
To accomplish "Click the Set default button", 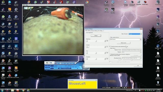I will (x=136, y=55).
